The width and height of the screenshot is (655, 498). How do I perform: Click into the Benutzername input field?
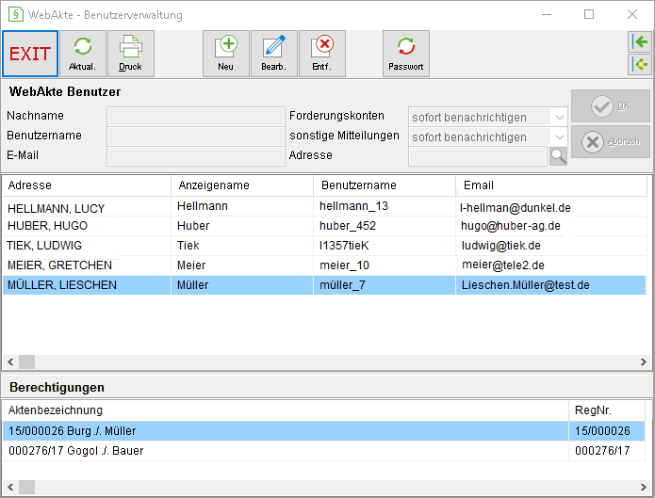(196, 137)
